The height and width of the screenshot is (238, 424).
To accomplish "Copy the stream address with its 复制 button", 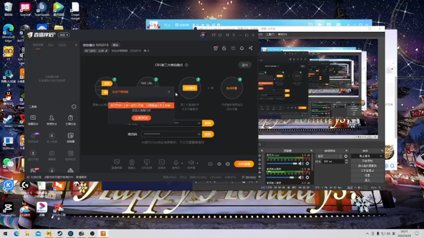I will pyautogui.click(x=208, y=123).
